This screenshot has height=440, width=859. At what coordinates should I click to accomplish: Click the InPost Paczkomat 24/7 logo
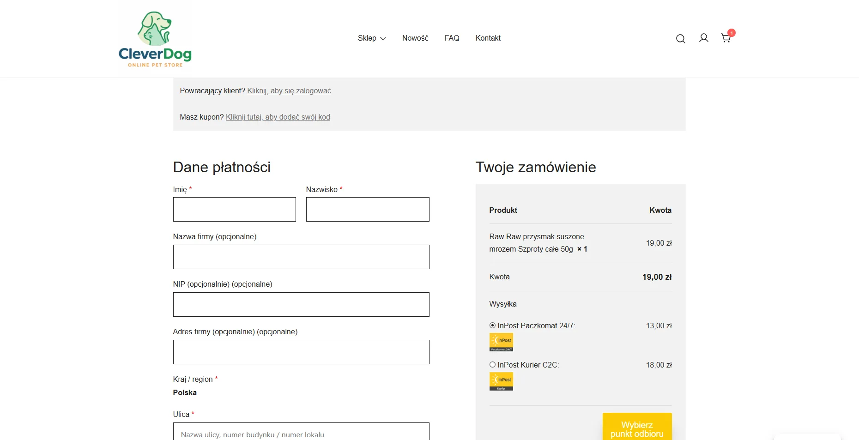click(501, 342)
